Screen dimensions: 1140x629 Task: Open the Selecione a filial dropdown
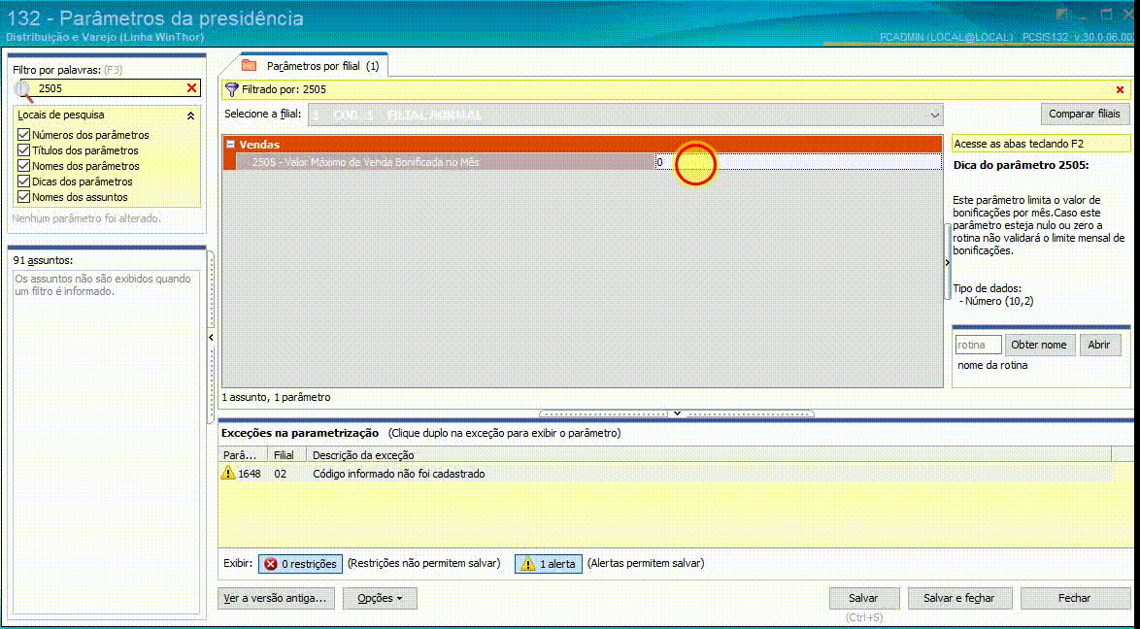[935, 115]
